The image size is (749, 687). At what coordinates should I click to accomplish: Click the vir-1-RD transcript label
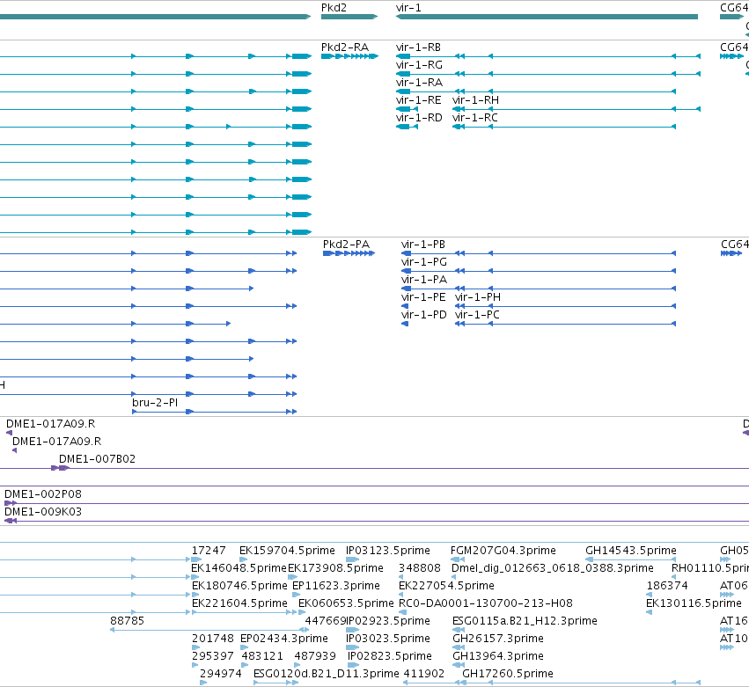[x=420, y=118]
